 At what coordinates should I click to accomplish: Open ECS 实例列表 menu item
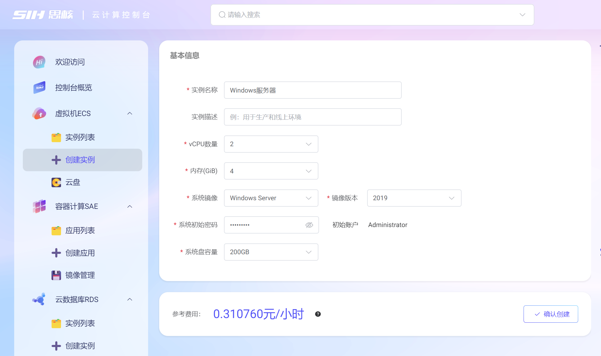82,137
